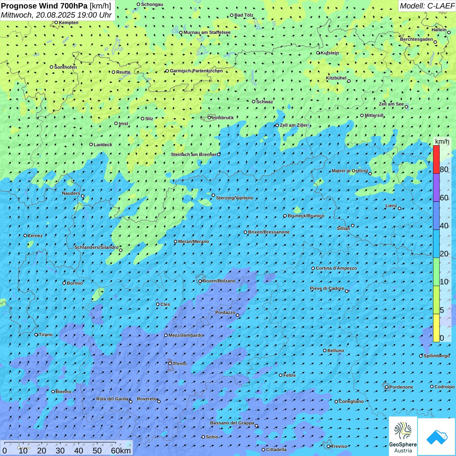Click the Innsbruck city marker

click(x=209, y=118)
